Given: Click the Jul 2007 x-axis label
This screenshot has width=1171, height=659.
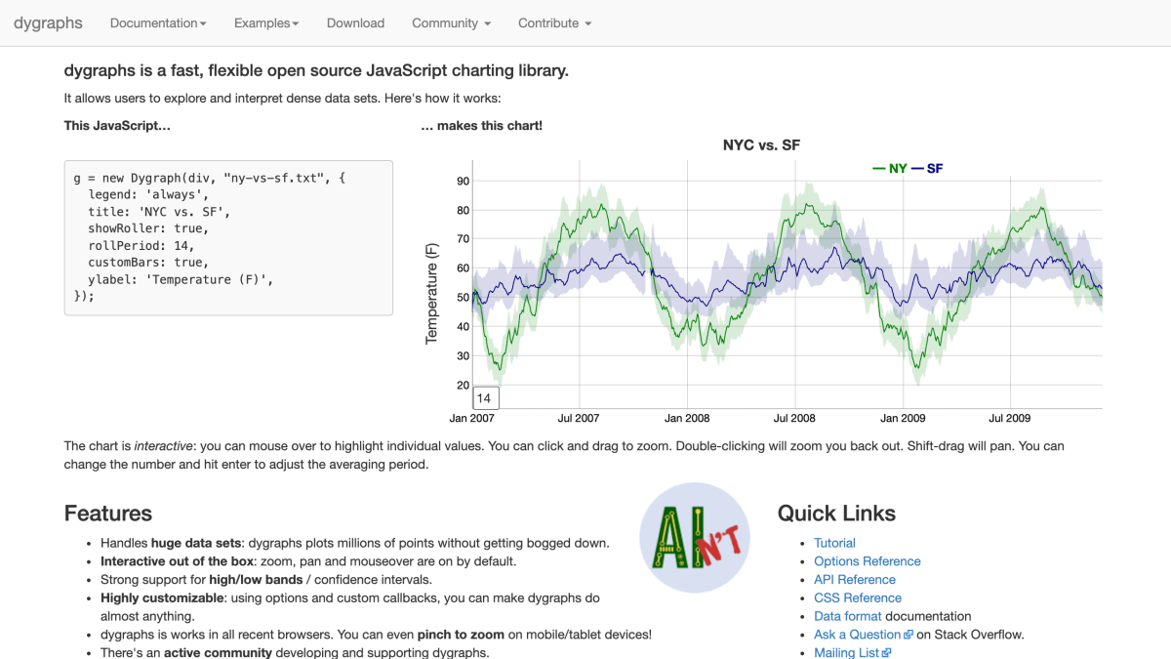Looking at the screenshot, I should [579, 418].
